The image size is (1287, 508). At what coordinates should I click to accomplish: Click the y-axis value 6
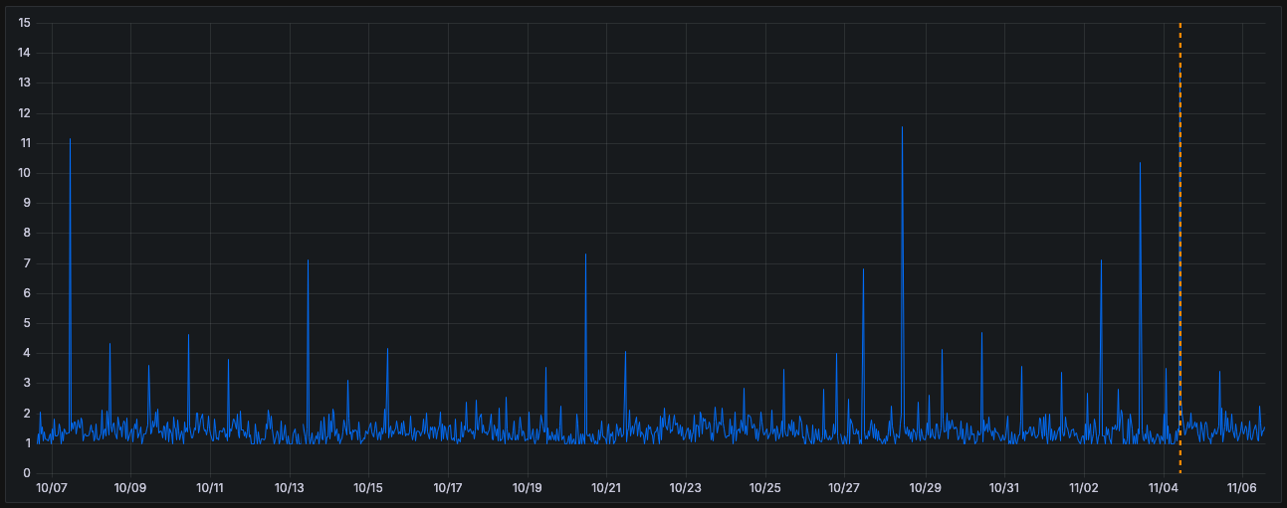[x=27, y=293]
